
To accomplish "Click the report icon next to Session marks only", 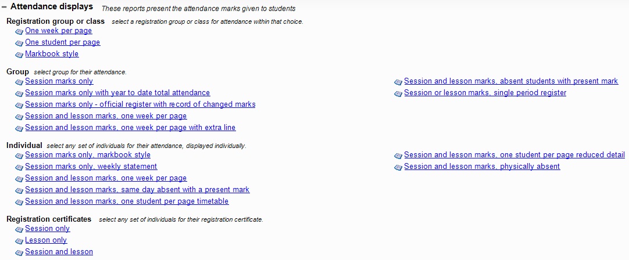I will pyautogui.click(x=19, y=82).
